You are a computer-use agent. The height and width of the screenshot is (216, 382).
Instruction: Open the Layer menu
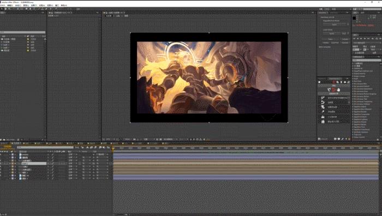coord(26,5)
